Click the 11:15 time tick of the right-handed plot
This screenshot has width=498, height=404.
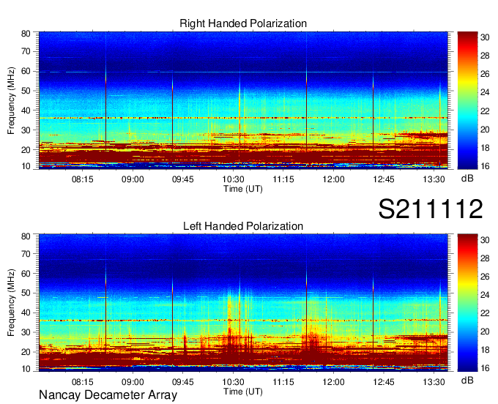283,179
